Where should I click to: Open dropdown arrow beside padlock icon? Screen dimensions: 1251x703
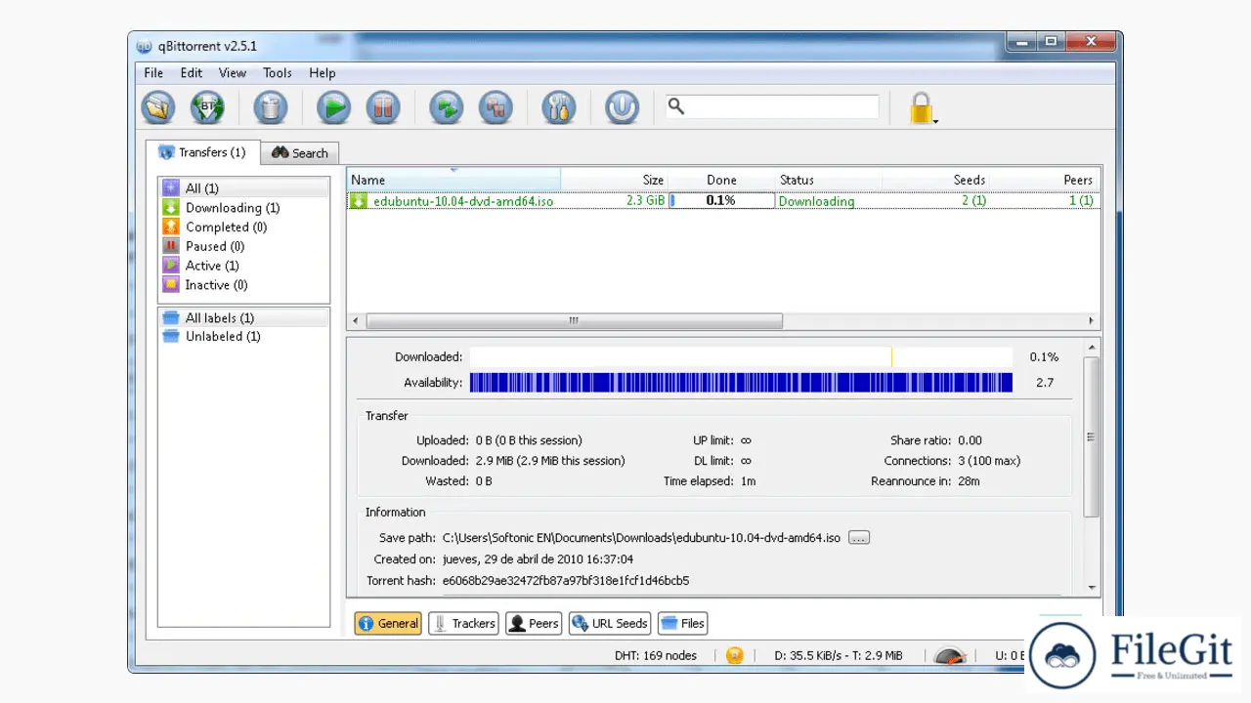(936, 121)
